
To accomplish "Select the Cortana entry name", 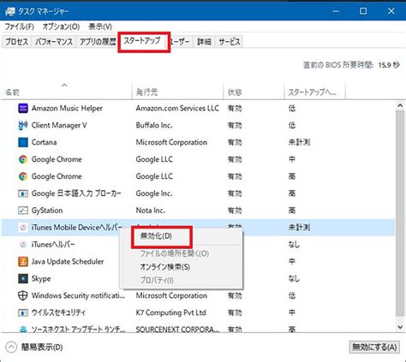I will pos(44,142).
